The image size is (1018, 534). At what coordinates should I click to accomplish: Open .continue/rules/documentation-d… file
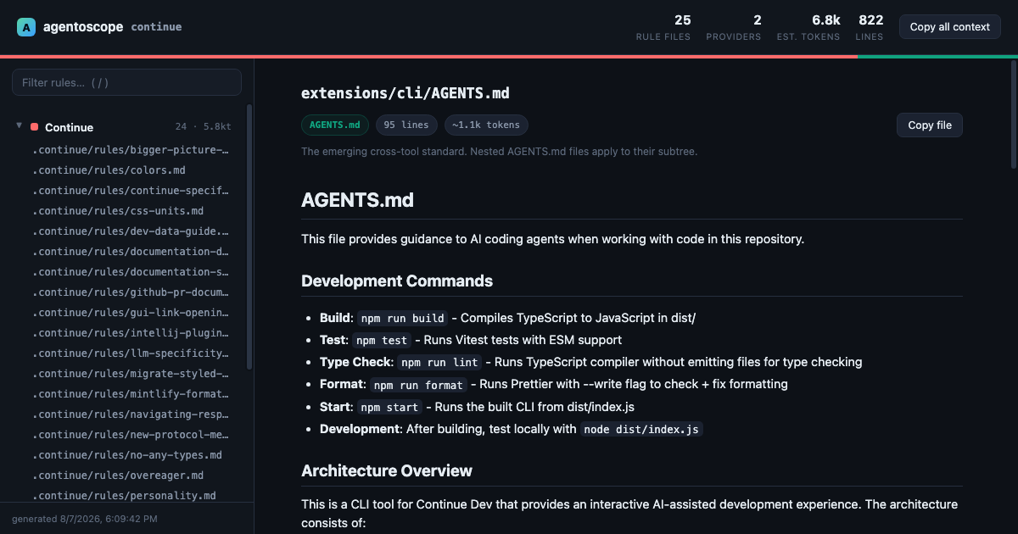coord(131,252)
